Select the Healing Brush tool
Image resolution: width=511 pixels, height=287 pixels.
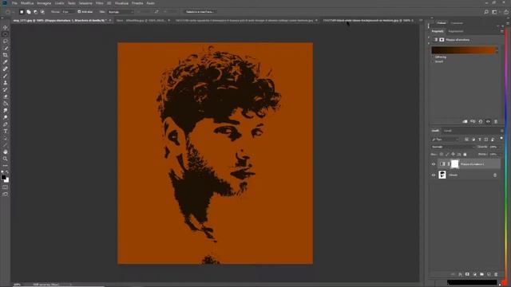(x=6, y=69)
